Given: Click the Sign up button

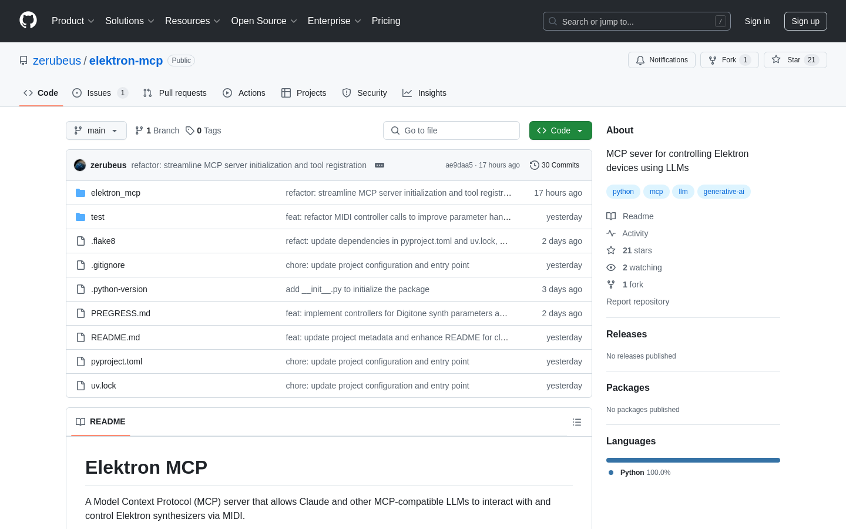Looking at the screenshot, I should [805, 21].
